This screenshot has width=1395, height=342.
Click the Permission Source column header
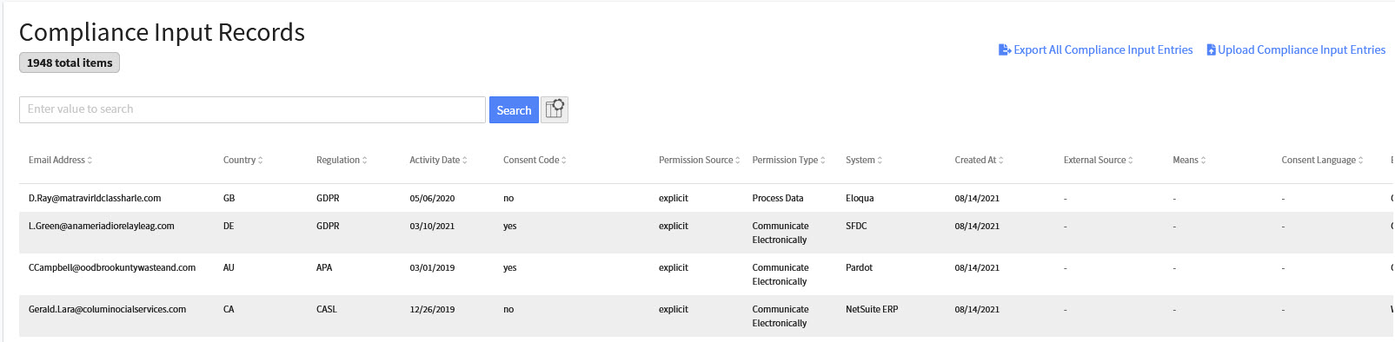tap(696, 161)
